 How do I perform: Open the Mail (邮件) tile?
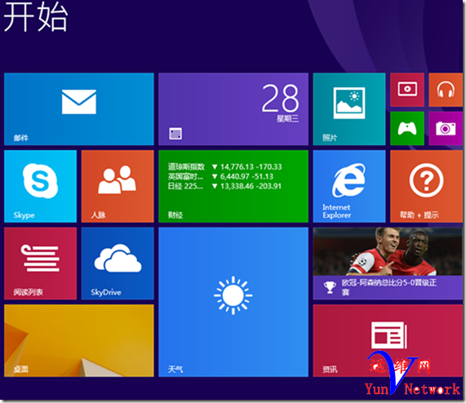(x=79, y=109)
